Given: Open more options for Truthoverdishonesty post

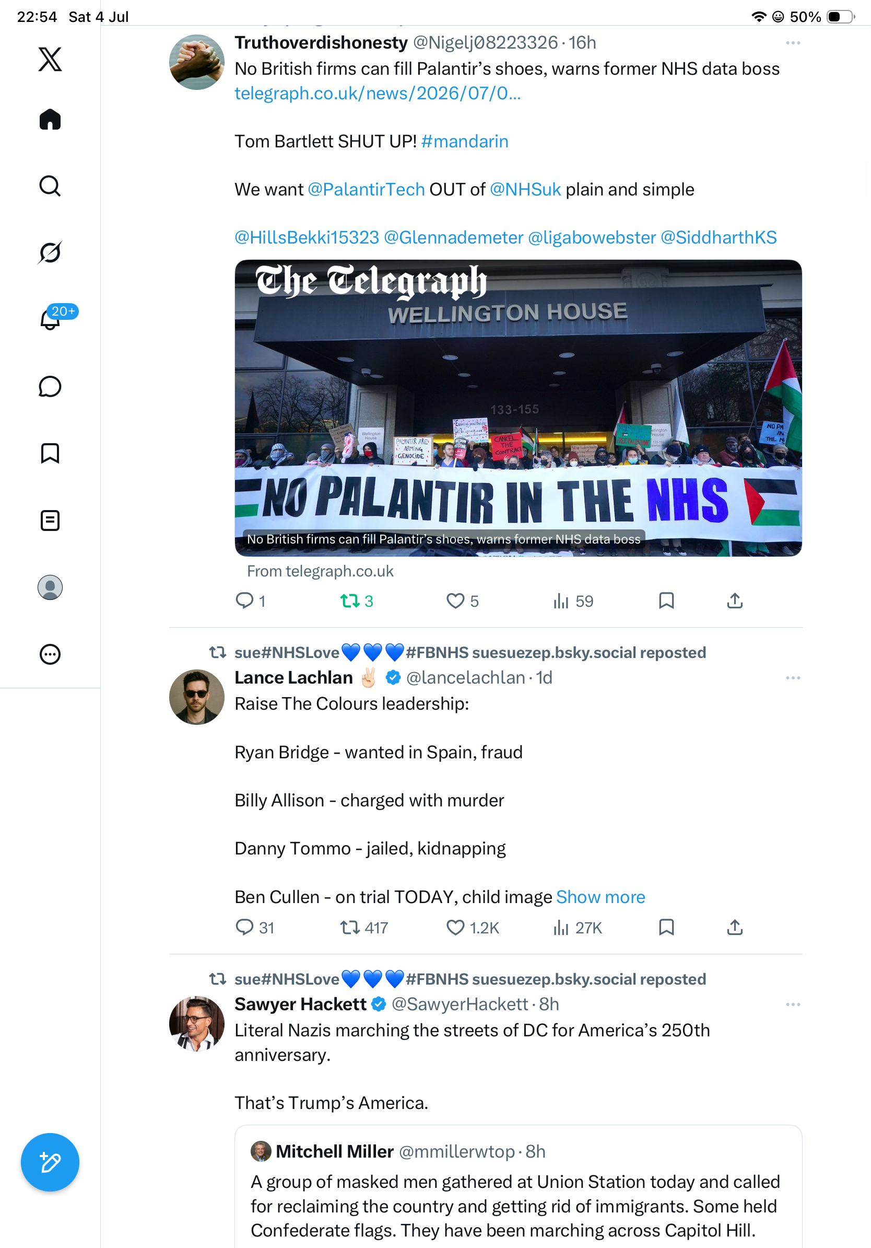Looking at the screenshot, I should click(793, 43).
